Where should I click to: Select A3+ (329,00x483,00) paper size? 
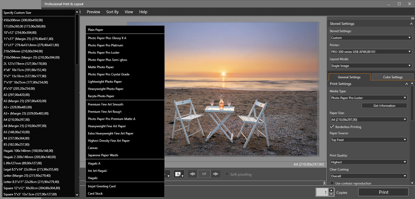point(18,107)
